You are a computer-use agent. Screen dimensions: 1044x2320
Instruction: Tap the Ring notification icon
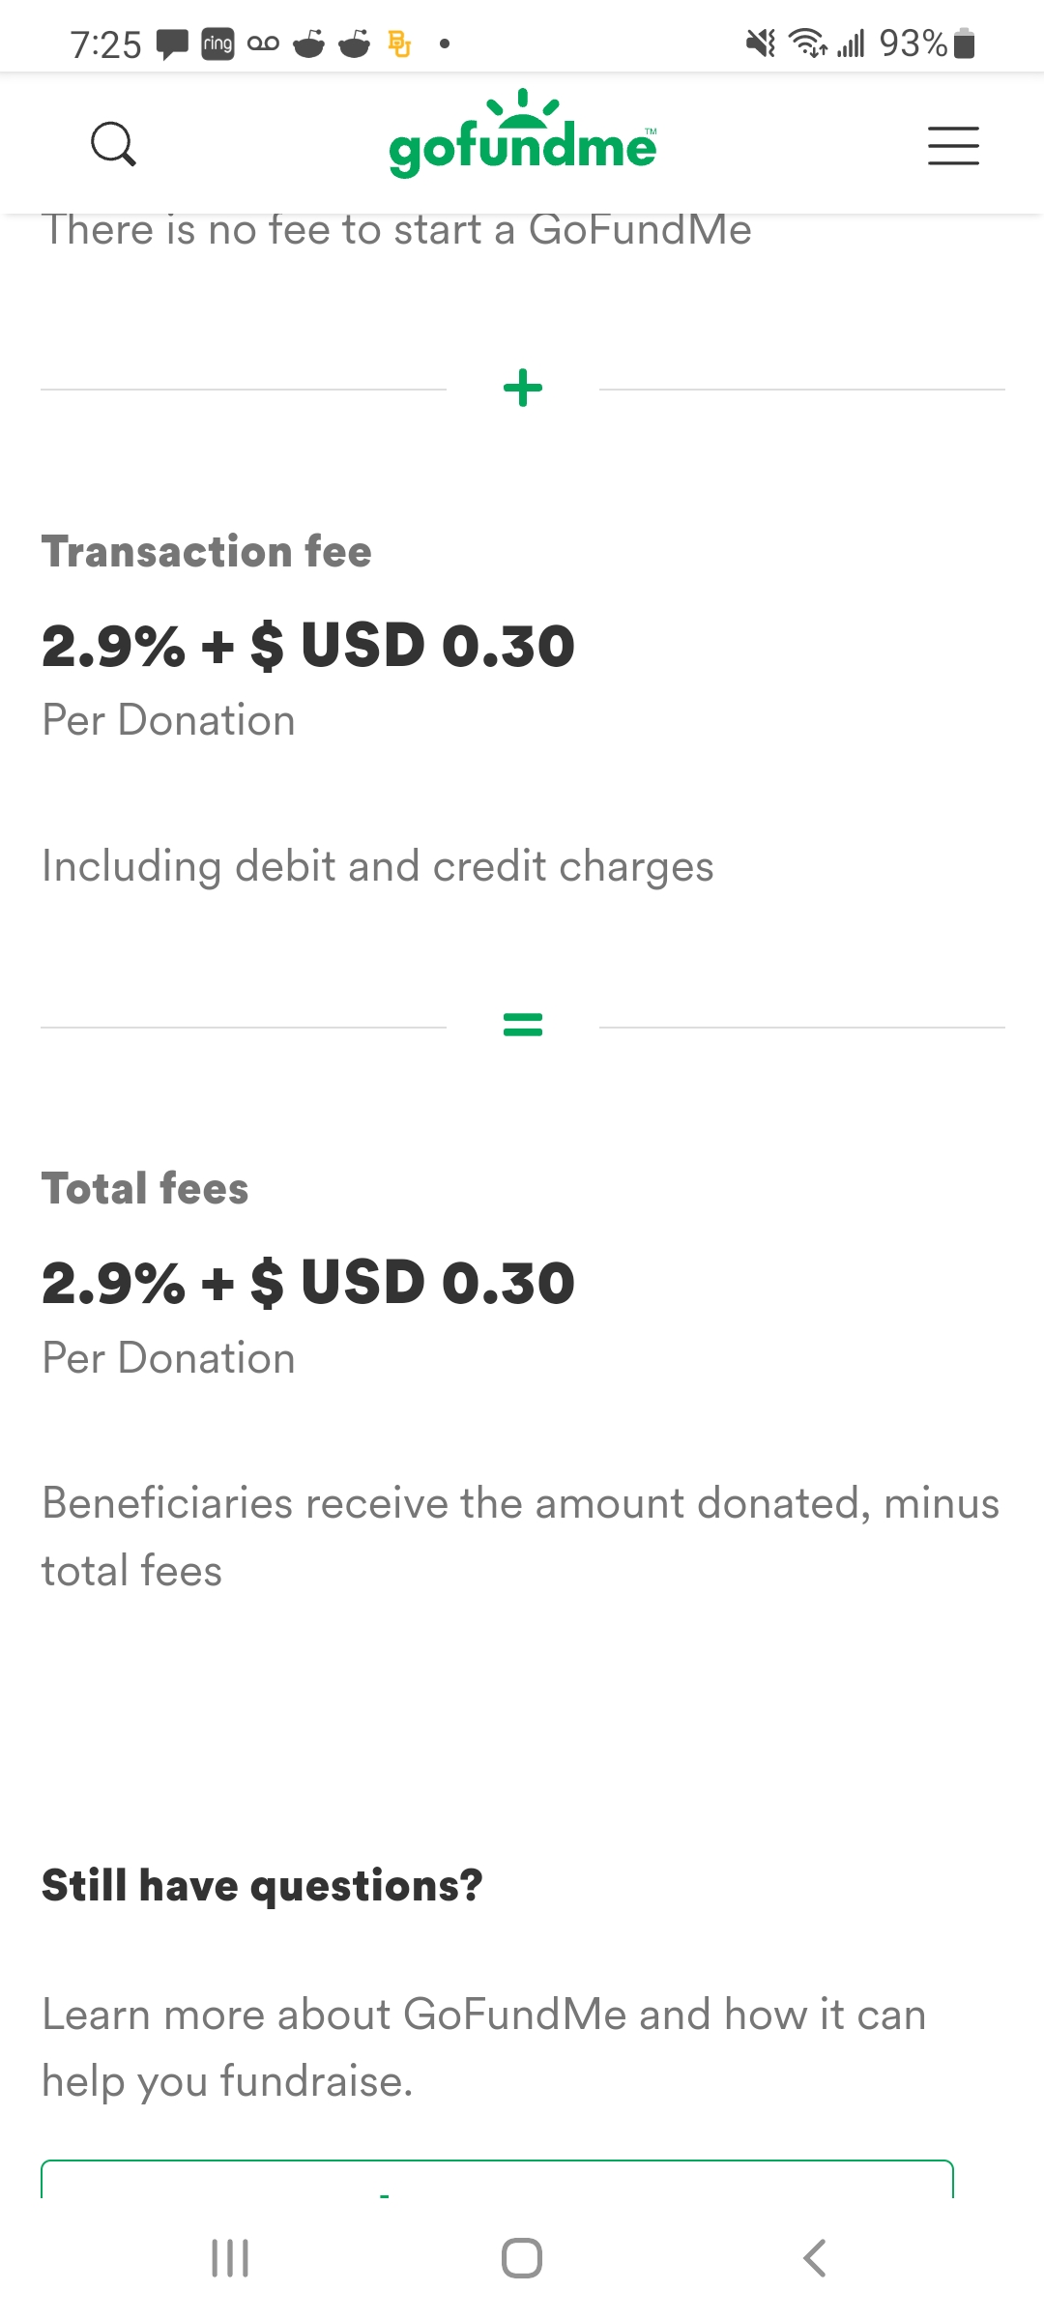(217, 43)
